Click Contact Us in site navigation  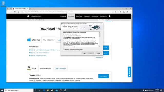coord(103,16)
